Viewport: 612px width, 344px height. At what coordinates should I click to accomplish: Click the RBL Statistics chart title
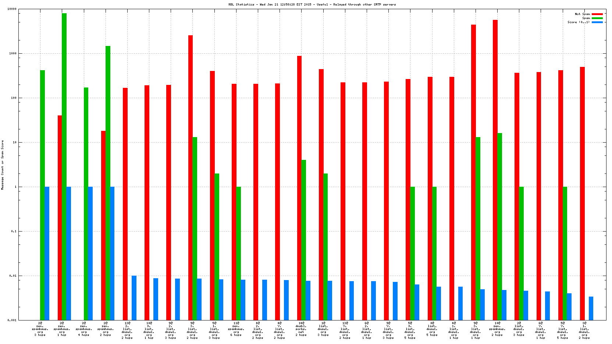(312, 4)
